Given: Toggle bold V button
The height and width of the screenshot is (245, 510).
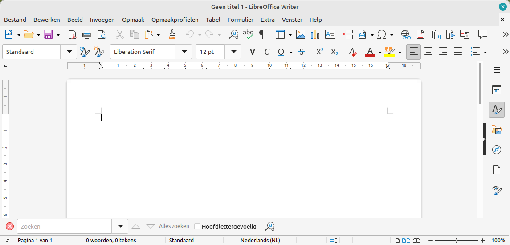Looking at the screenshot, I should 252,52.
